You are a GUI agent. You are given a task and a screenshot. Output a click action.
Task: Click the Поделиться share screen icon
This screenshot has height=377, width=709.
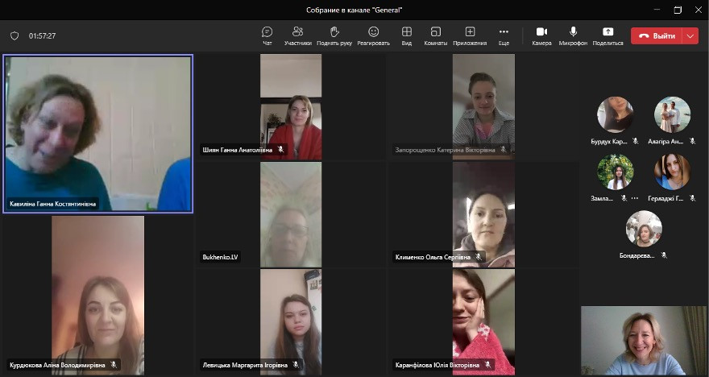point(607,31)
